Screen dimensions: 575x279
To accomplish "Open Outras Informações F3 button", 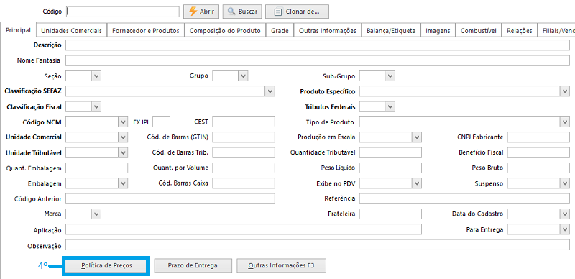I will [x=281, y=265].
